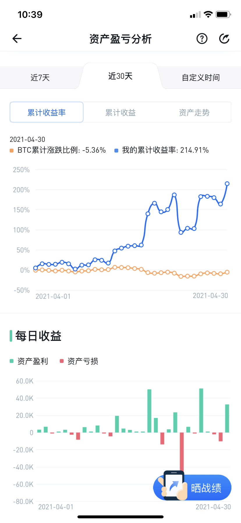Tap the phone share illustration icon
This screenshot has height=523, width=241.
point(174,486)
